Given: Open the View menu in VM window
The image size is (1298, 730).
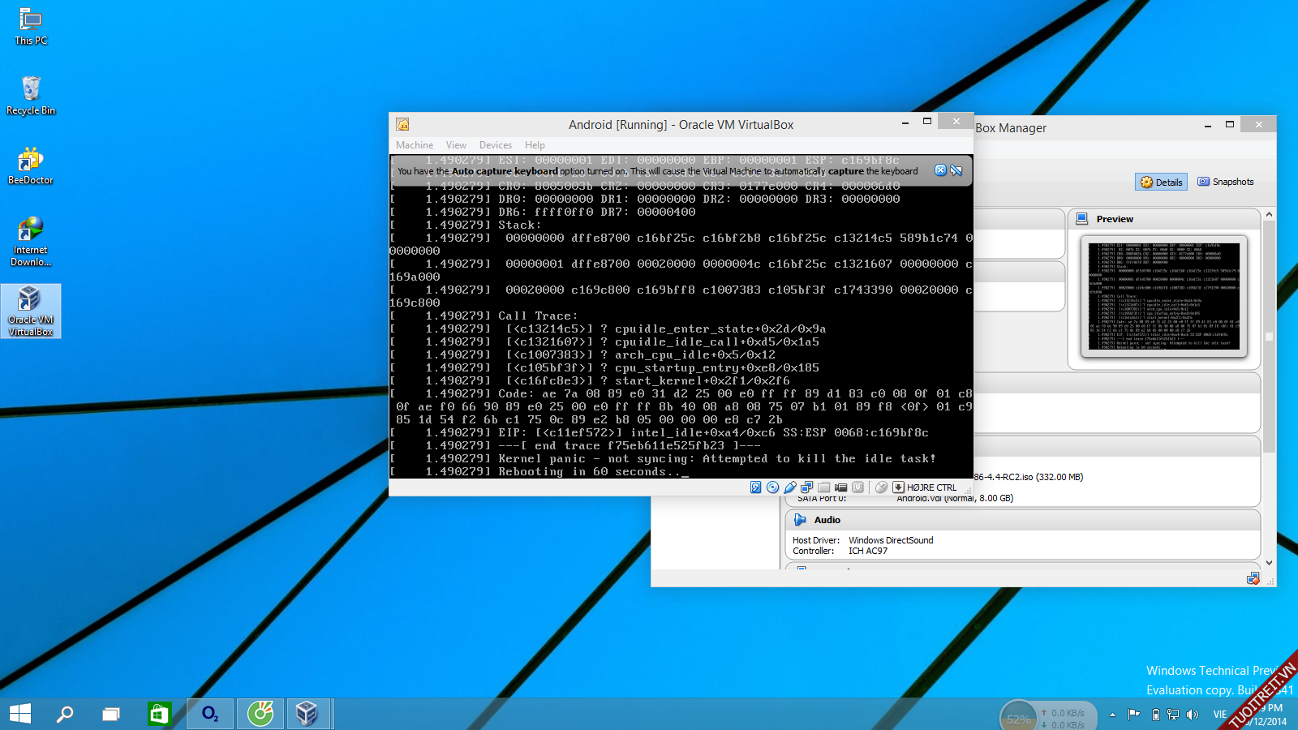Looking at the screenshot, I should point(456,145).
